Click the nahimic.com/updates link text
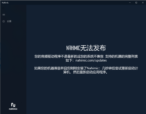 [x=91, y=60]
